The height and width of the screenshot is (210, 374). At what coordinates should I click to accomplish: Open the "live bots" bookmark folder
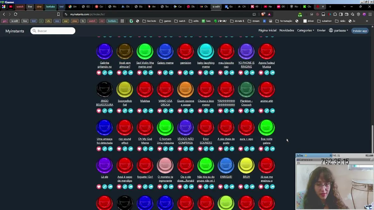coord(149,21)
